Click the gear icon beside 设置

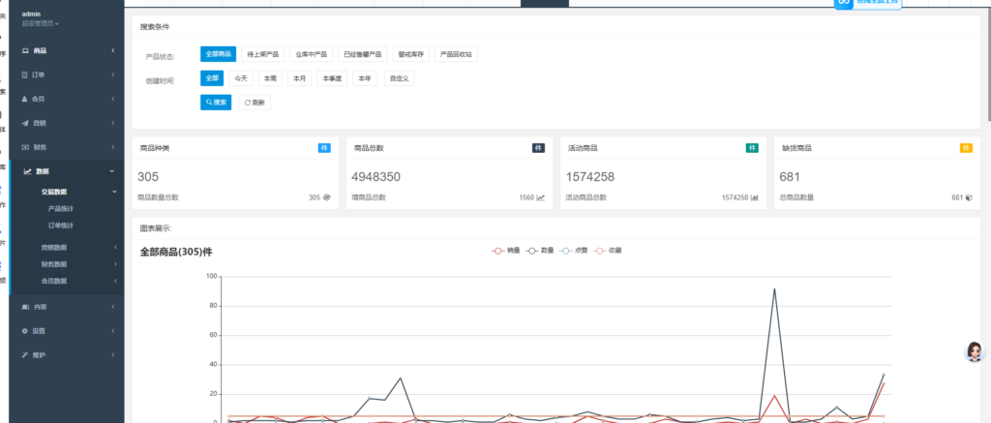point(25,331)
